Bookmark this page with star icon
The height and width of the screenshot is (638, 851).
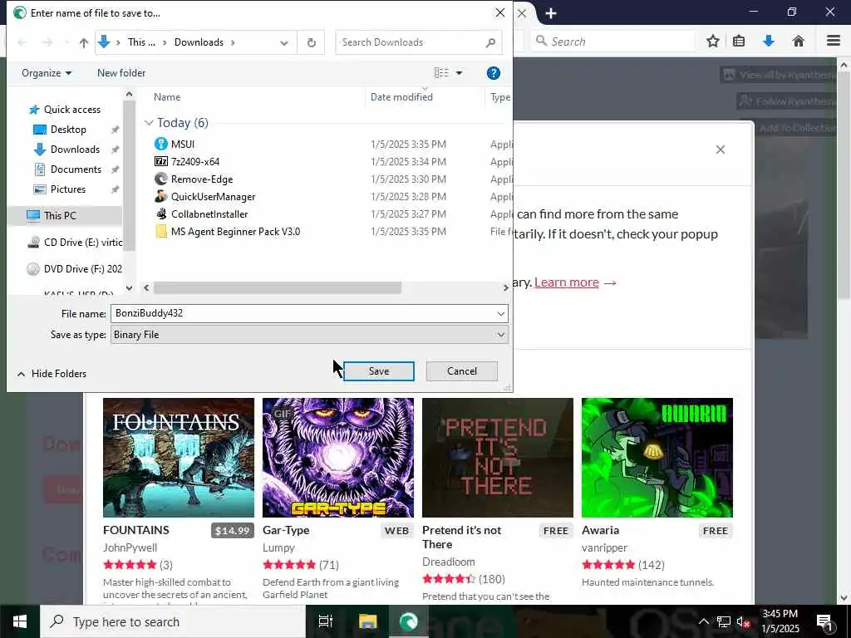pyautogui.click(x=712, y=42)
